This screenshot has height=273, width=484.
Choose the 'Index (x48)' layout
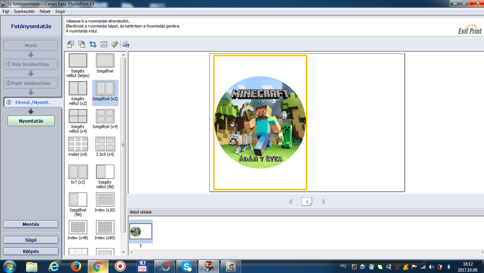78,230
